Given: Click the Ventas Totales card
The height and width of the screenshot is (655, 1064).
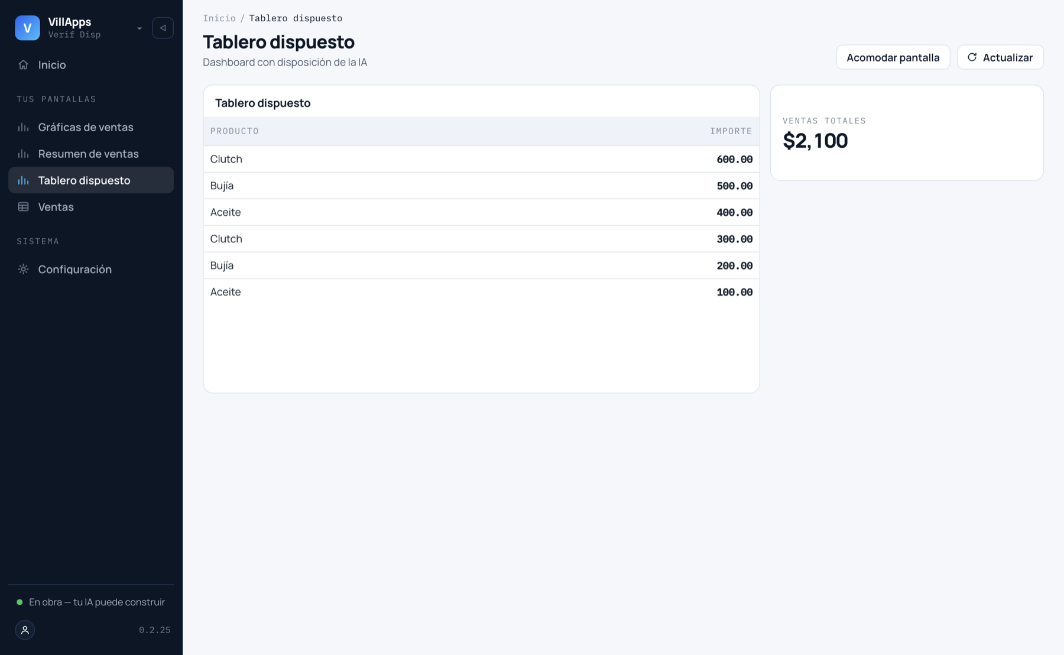Looking at the screenshot, I should (907, 133).
